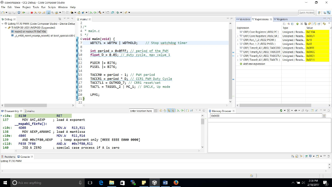Open File Explorer from the taskbar
Viewport: 332px width, 187px height.
point(112,182)
